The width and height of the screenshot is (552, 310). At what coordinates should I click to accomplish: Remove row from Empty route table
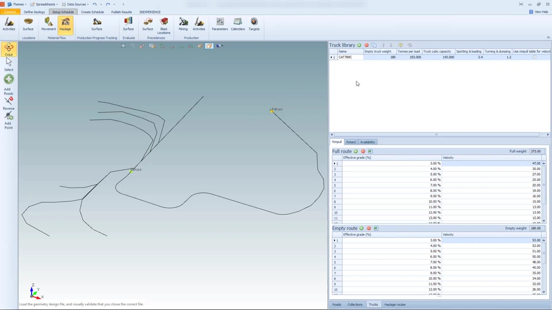369,228
